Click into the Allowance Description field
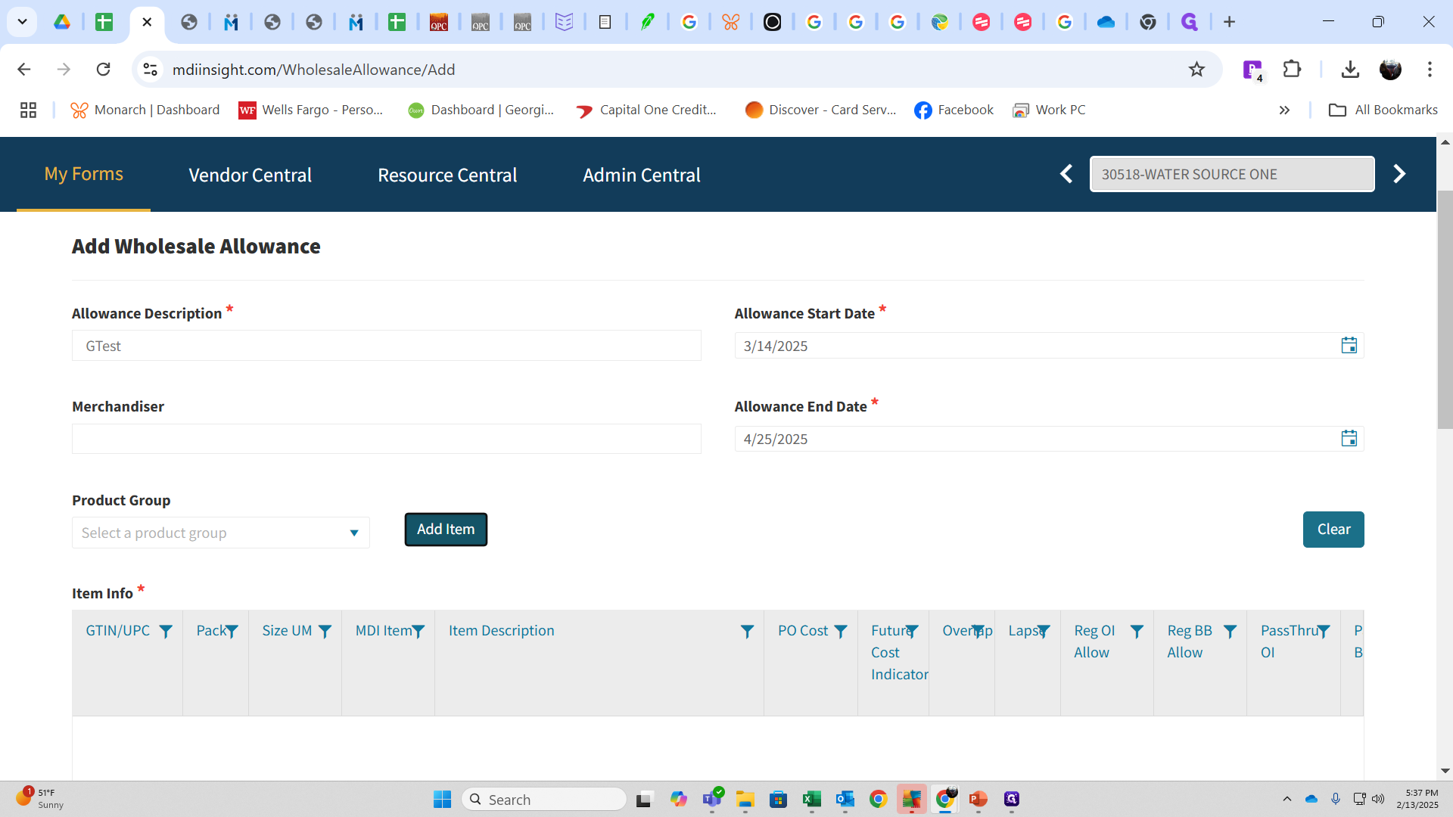 [x=387, y=346]
